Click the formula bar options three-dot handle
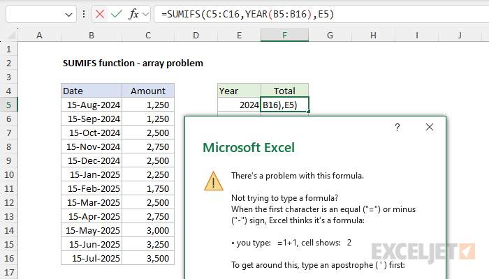 coord(84,14)
